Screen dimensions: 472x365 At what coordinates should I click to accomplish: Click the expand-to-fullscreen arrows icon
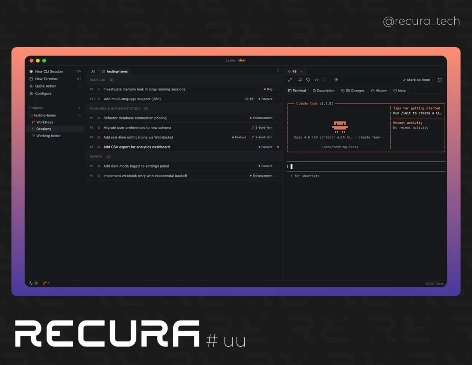click(290, 80)
